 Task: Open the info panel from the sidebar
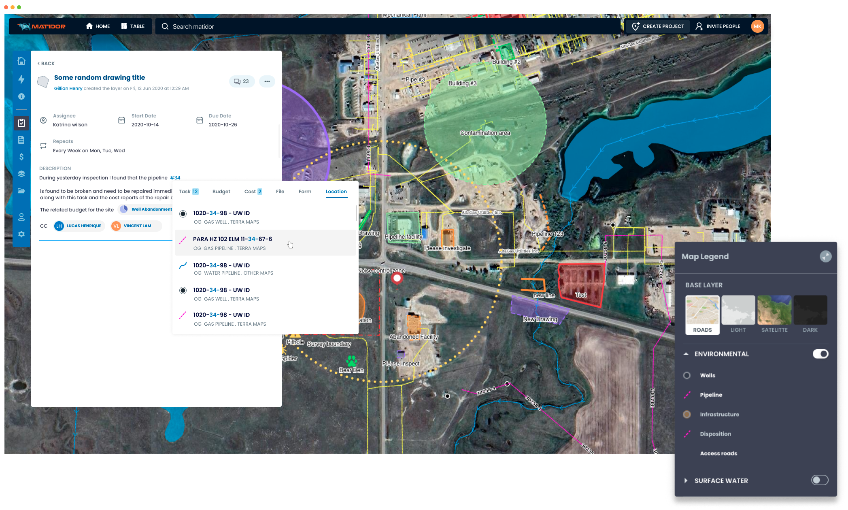coord(21,96)
